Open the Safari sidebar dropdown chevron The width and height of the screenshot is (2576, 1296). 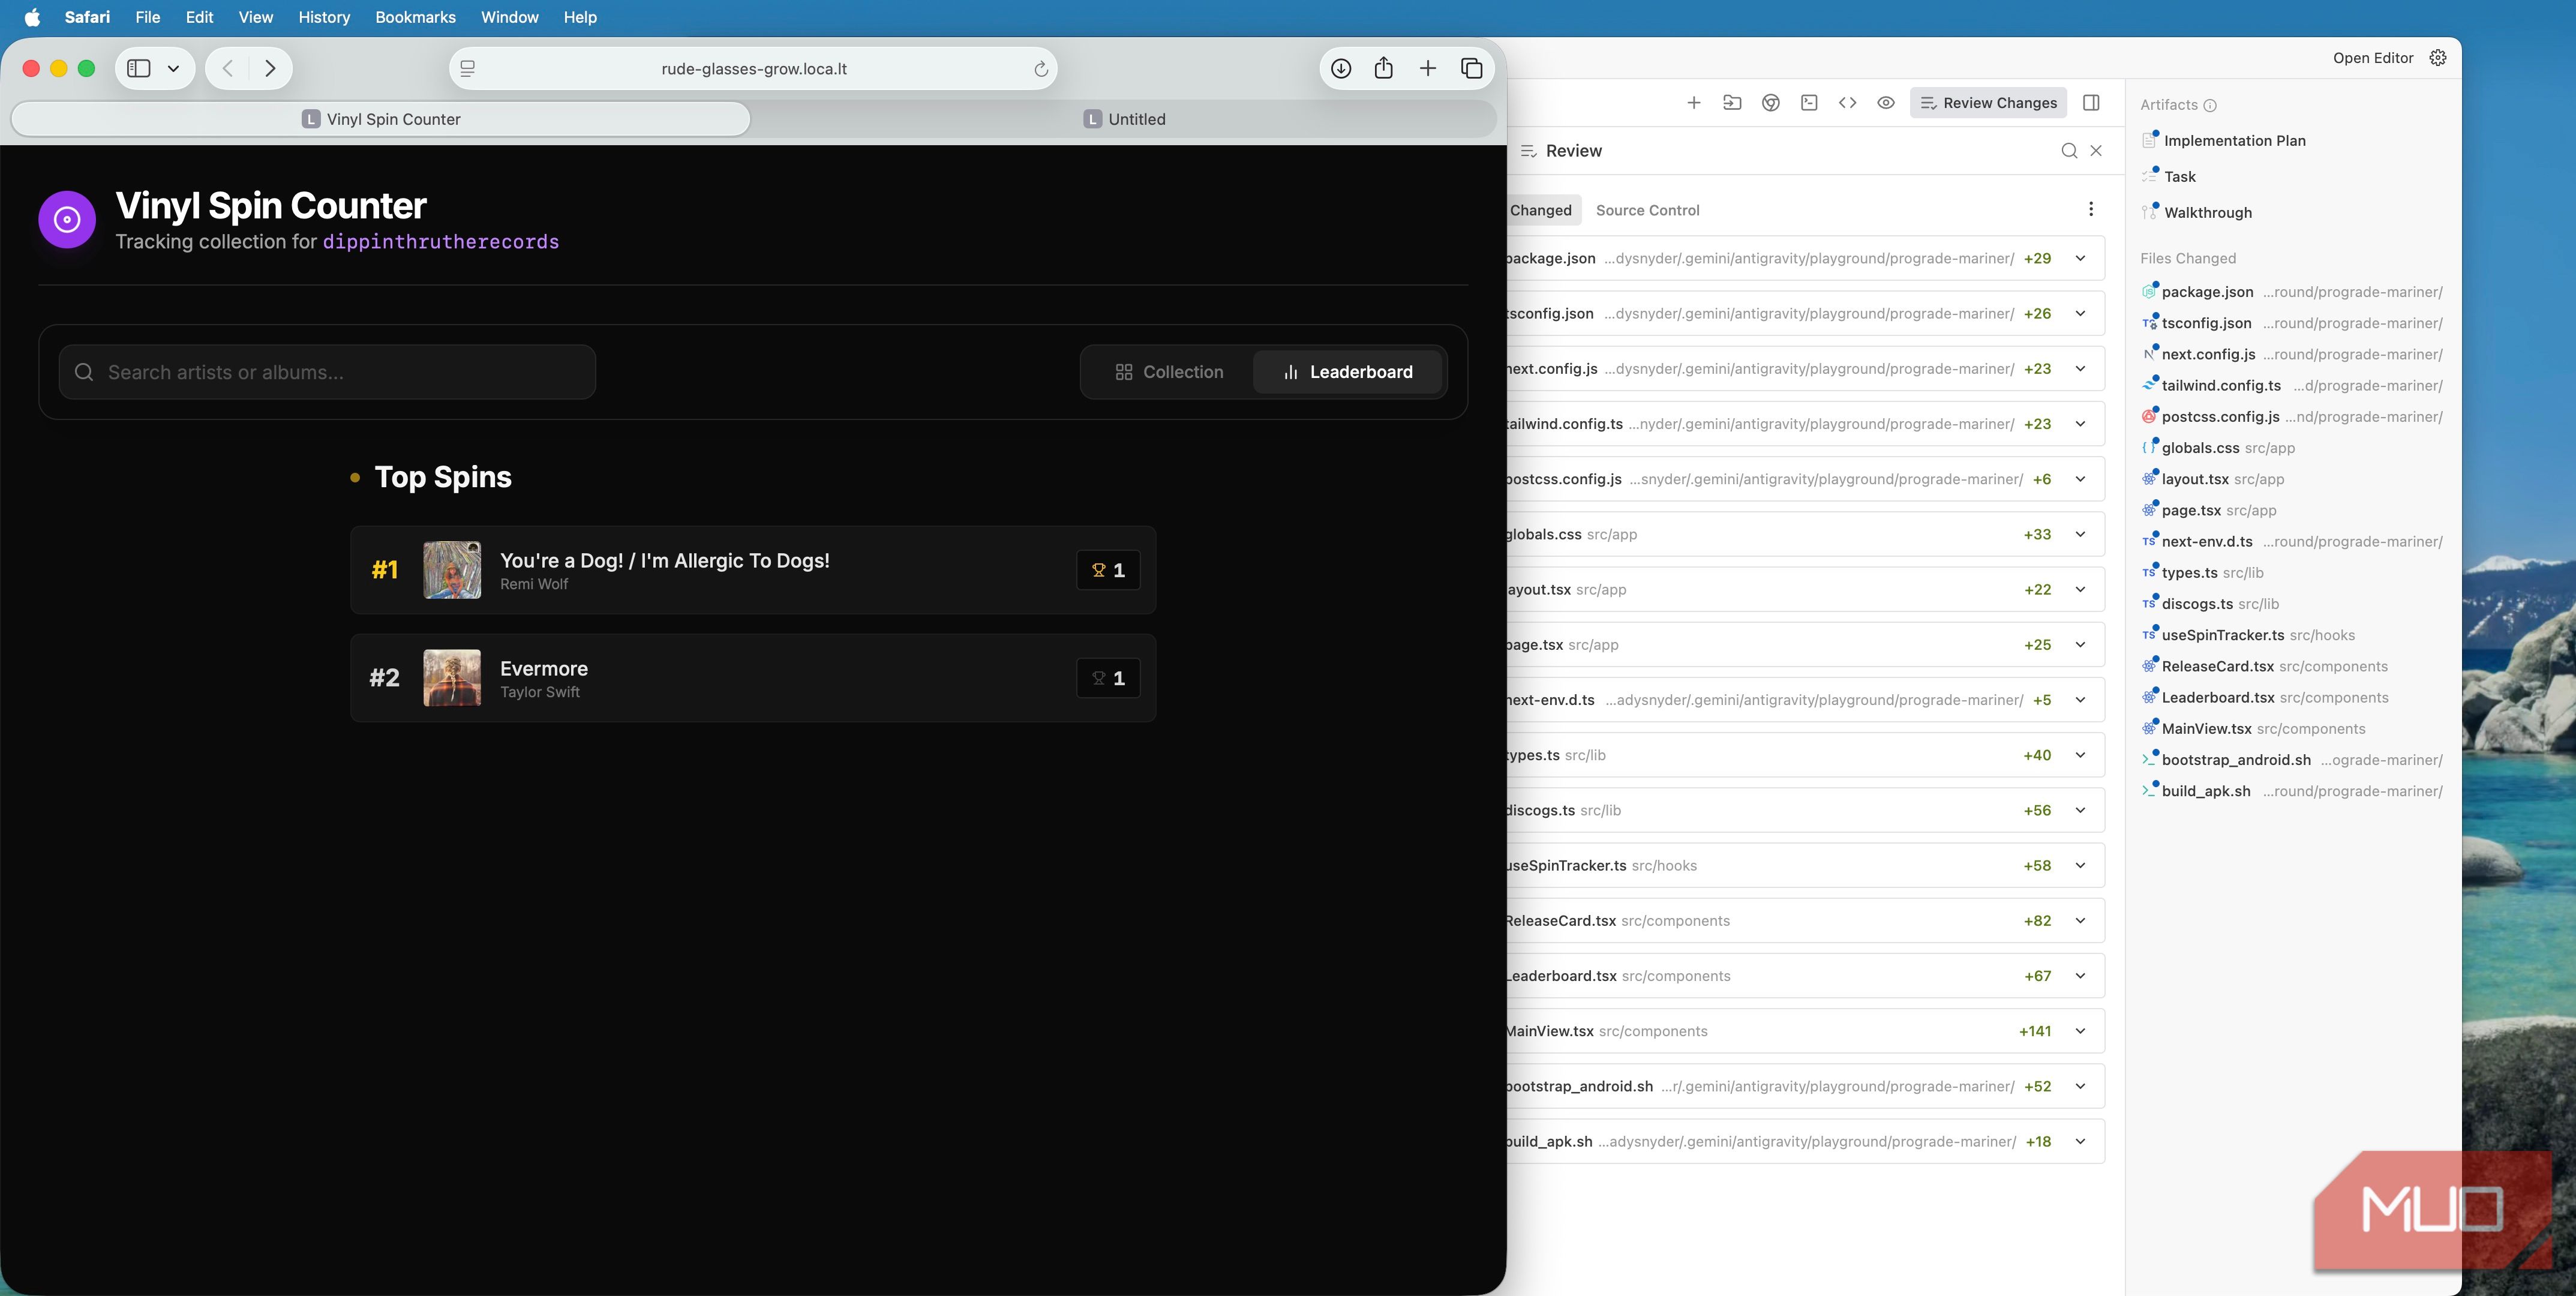(173, 69)
